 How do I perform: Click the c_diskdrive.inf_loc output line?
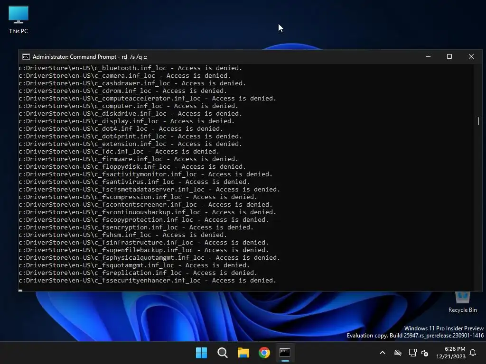(130, 114)
